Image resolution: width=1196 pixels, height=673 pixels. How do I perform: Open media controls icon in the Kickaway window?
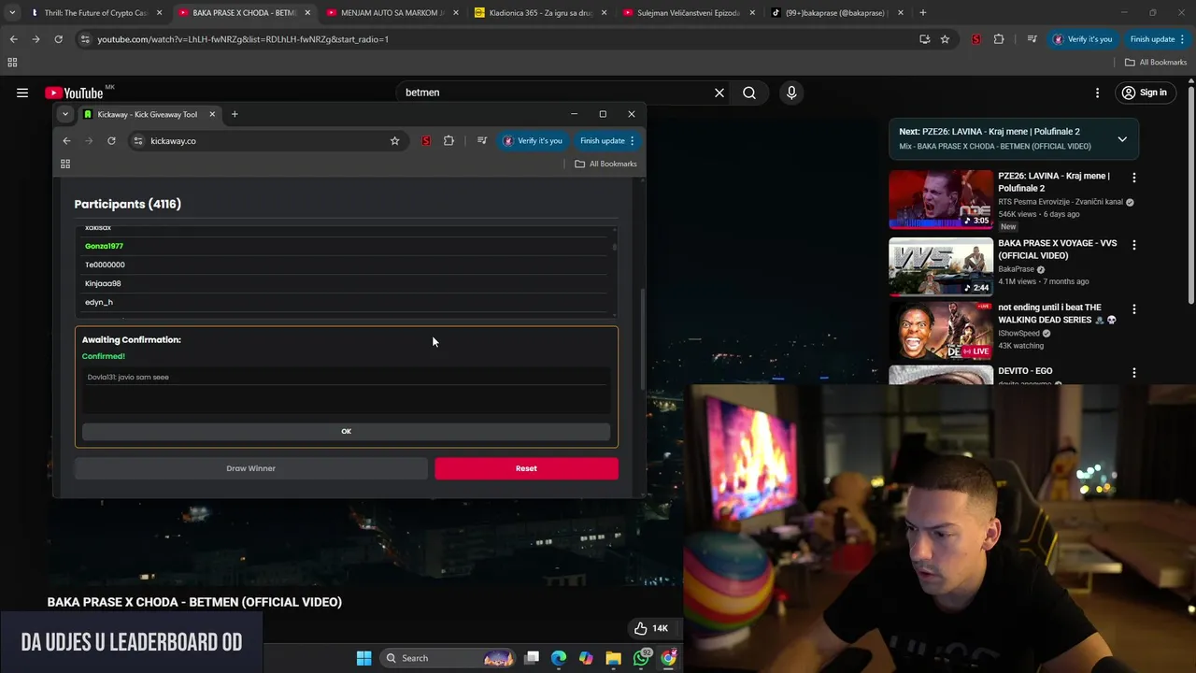482,141
